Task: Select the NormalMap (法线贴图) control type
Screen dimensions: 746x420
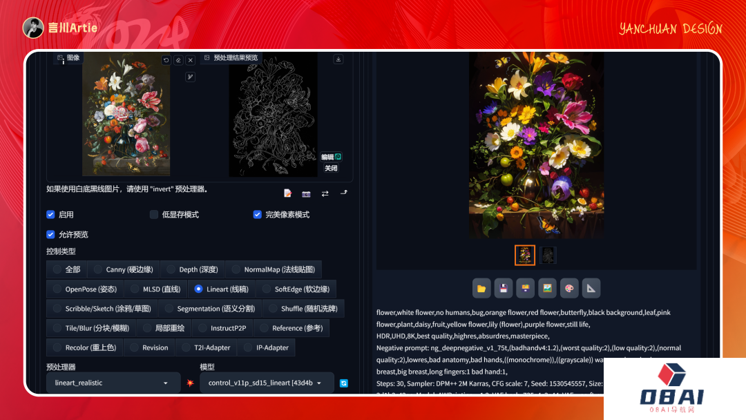Action: coord(274,269)
